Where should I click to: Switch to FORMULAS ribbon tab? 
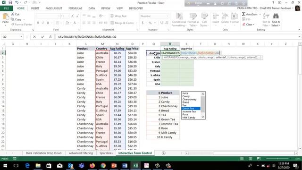75,8
